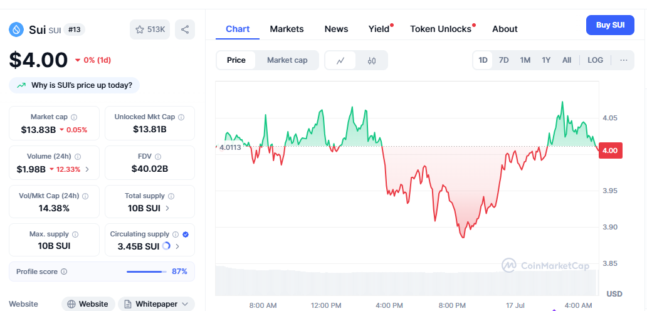The image size is (647, 311).
Task: Select the 7D time range
Action: click(503, 60)
